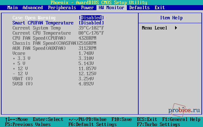Click the F1:General Help hint
This screenshot has width=203, height=127.
(x=181, y=119)
